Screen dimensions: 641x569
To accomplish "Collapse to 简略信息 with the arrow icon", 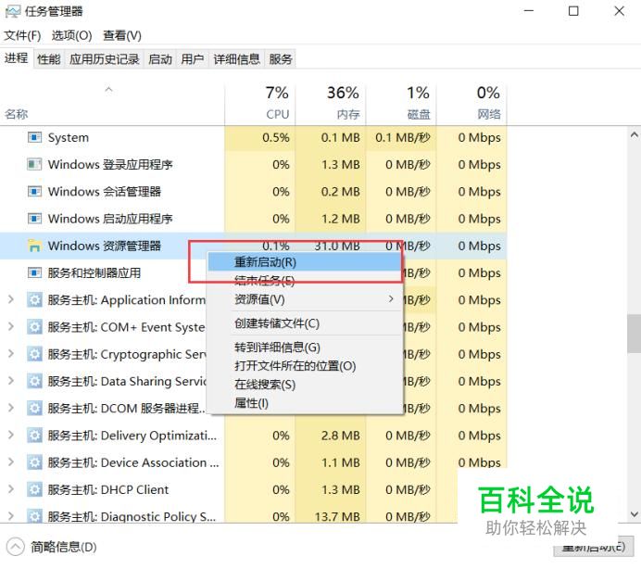I will 16,547.
